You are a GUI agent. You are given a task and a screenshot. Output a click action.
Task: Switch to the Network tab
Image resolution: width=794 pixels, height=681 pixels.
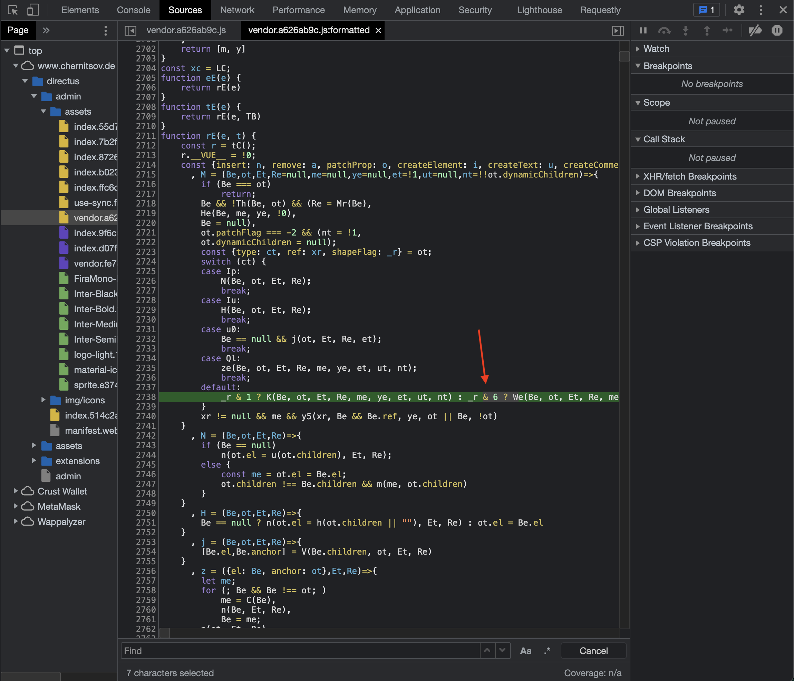237,10
